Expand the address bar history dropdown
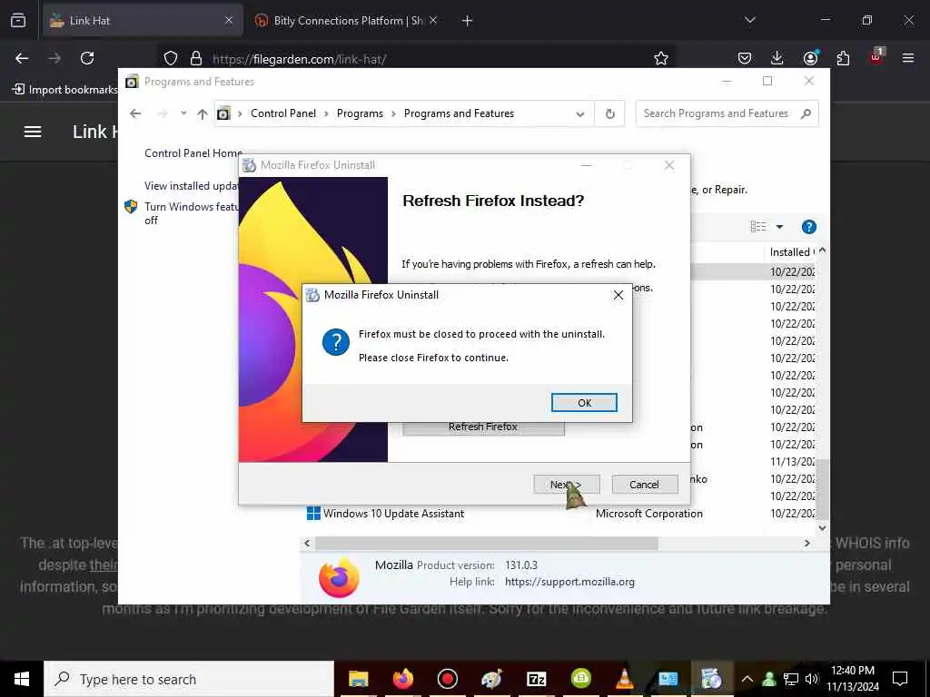 point(580,113)
